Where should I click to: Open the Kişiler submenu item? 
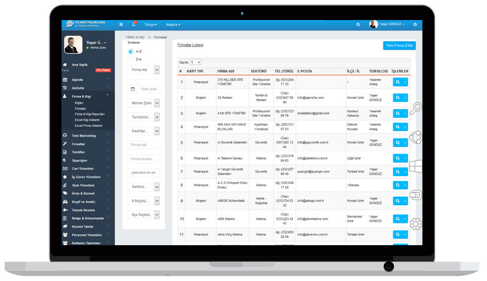pyautogui.click(x=79, y=103)
